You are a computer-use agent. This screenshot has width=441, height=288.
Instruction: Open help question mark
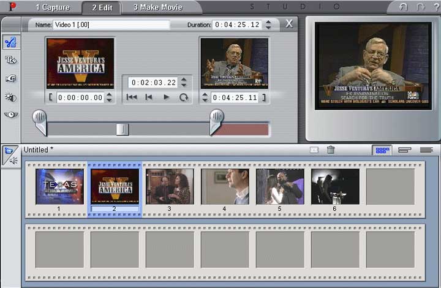coord(436,7)
